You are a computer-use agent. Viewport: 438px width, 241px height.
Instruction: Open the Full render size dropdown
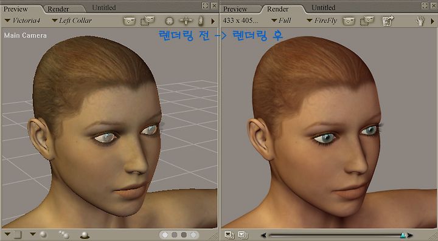(281, 21)
